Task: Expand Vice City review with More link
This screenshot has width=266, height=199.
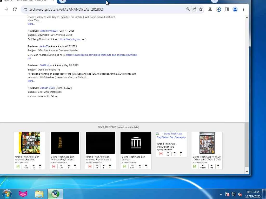Action: (31, 24)
